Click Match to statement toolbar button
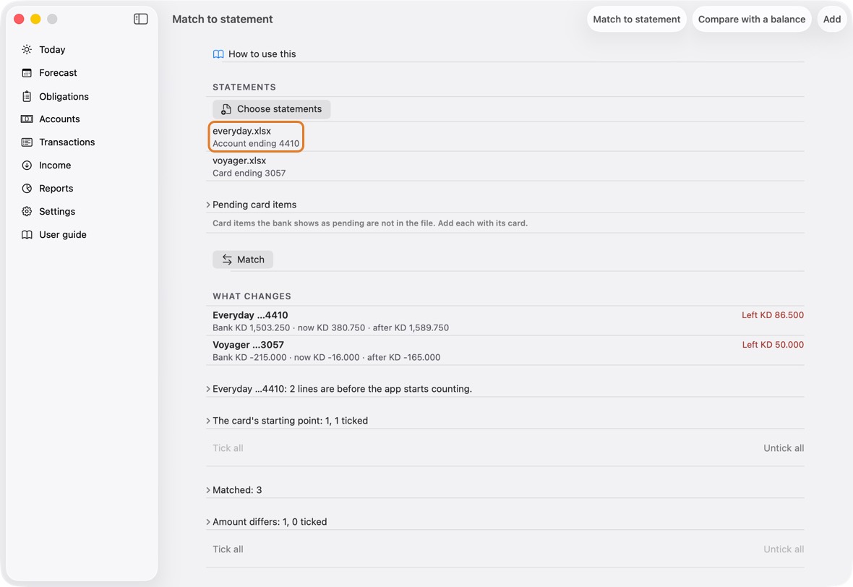Image resolution: width=853 pixels, height=587 pixels. (x=636, y=19)
